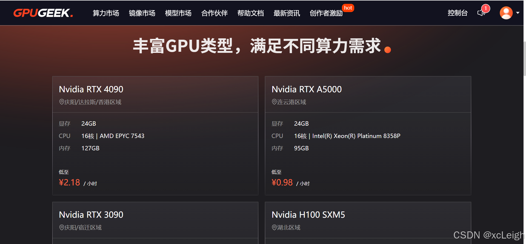Click the ¥0.98 price
Screen dimensions: 526x244
[x=282, y=182]
